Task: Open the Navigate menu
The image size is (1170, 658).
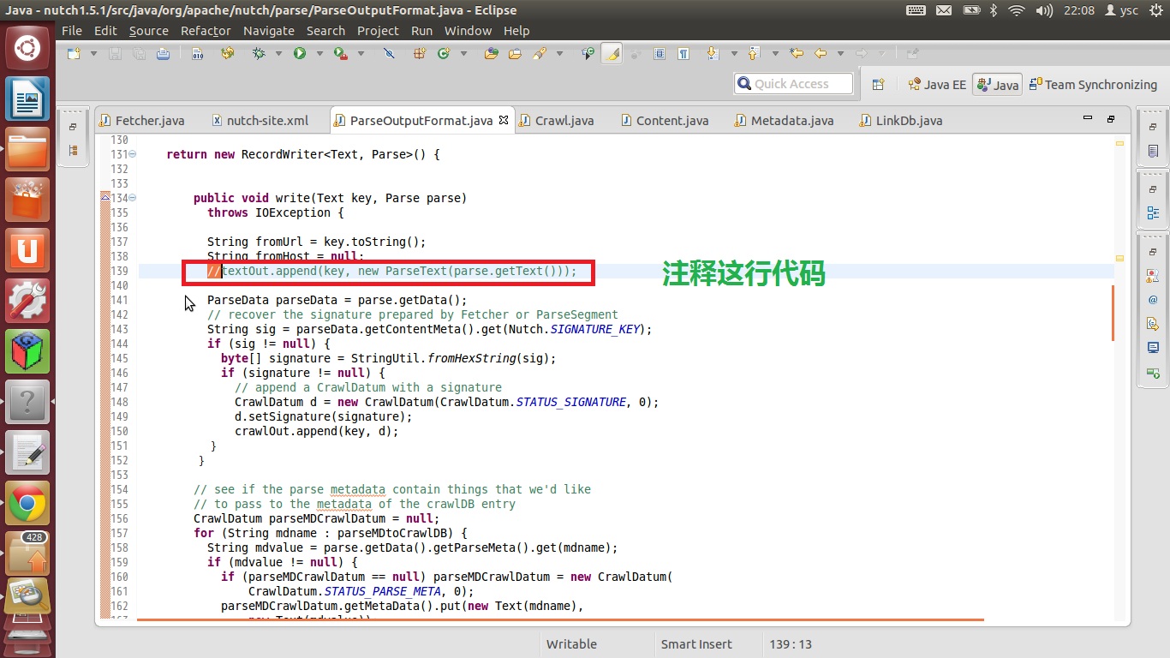Action: 268,30
